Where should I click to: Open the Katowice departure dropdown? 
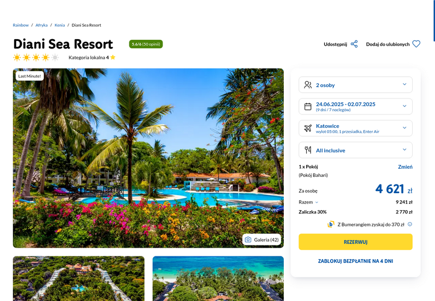click(x=356, y=128)
